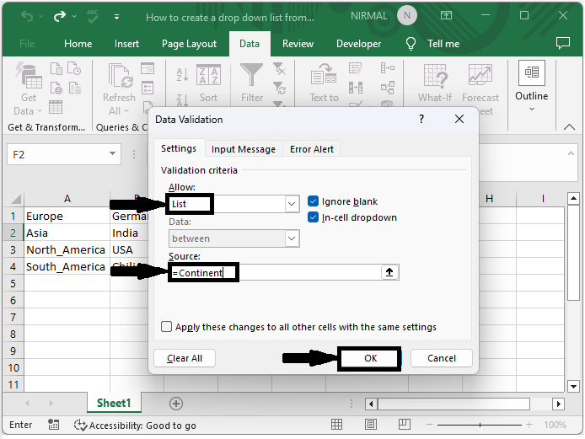Click the Get Data button
Screen dimensions: 585x439
[28, 88]
